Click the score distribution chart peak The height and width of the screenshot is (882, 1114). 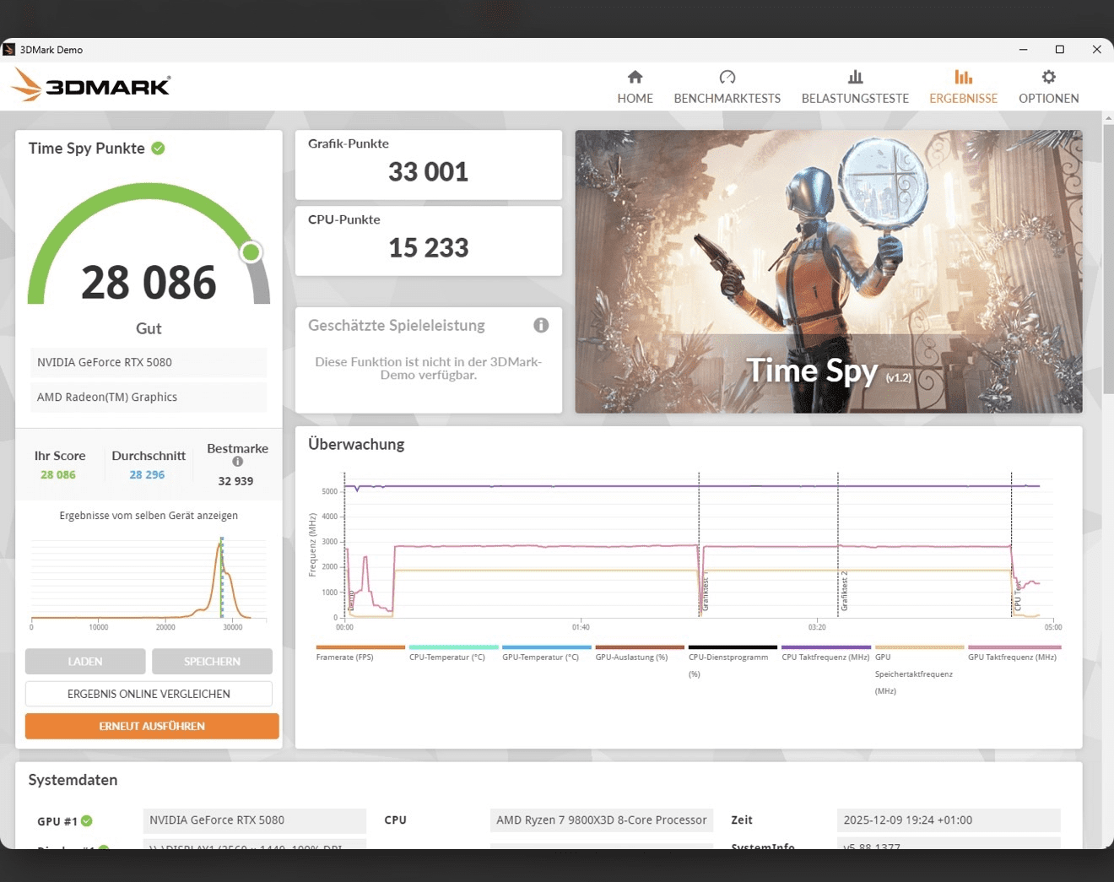point(221,544)
